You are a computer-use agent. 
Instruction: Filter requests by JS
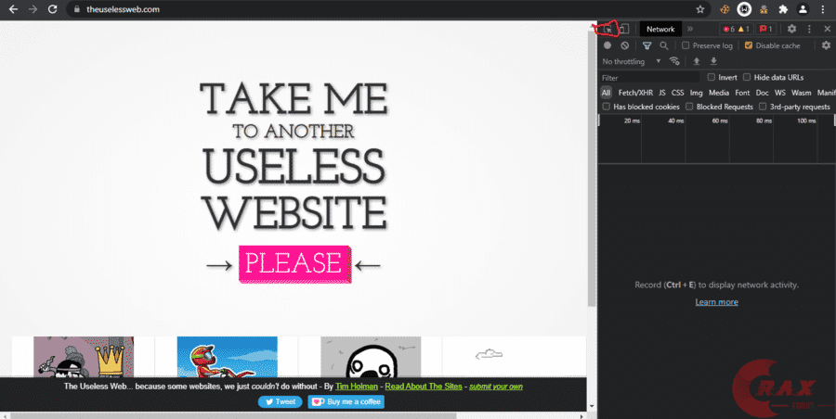(661, 93)
